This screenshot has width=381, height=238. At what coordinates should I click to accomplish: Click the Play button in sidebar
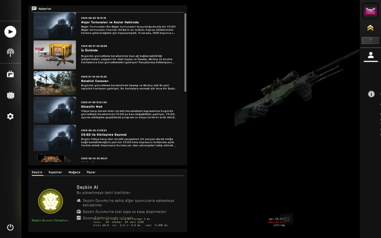[10, 32]
